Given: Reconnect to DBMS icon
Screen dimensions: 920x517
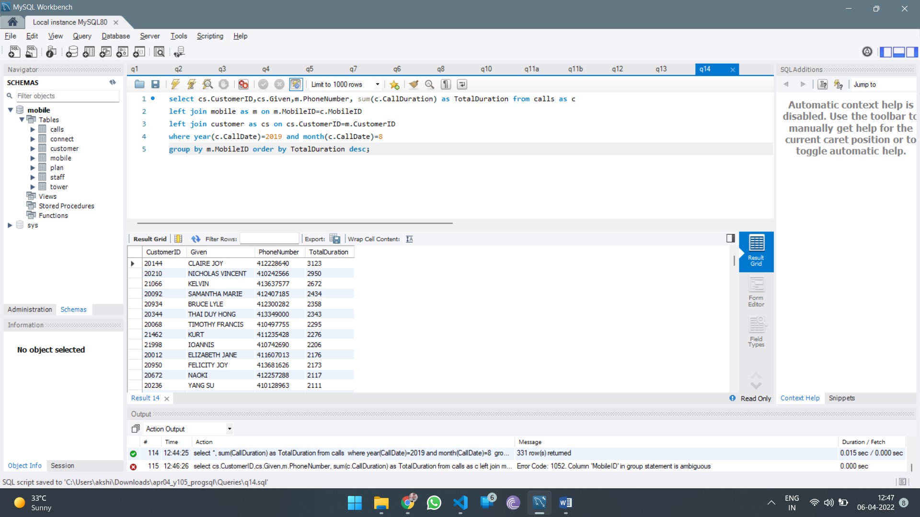Looking at the screenshot, I should (x=179, y=52).
